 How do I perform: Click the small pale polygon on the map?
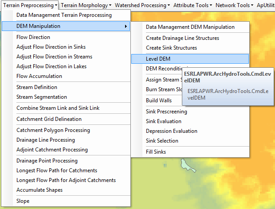(x=186, y=165)
